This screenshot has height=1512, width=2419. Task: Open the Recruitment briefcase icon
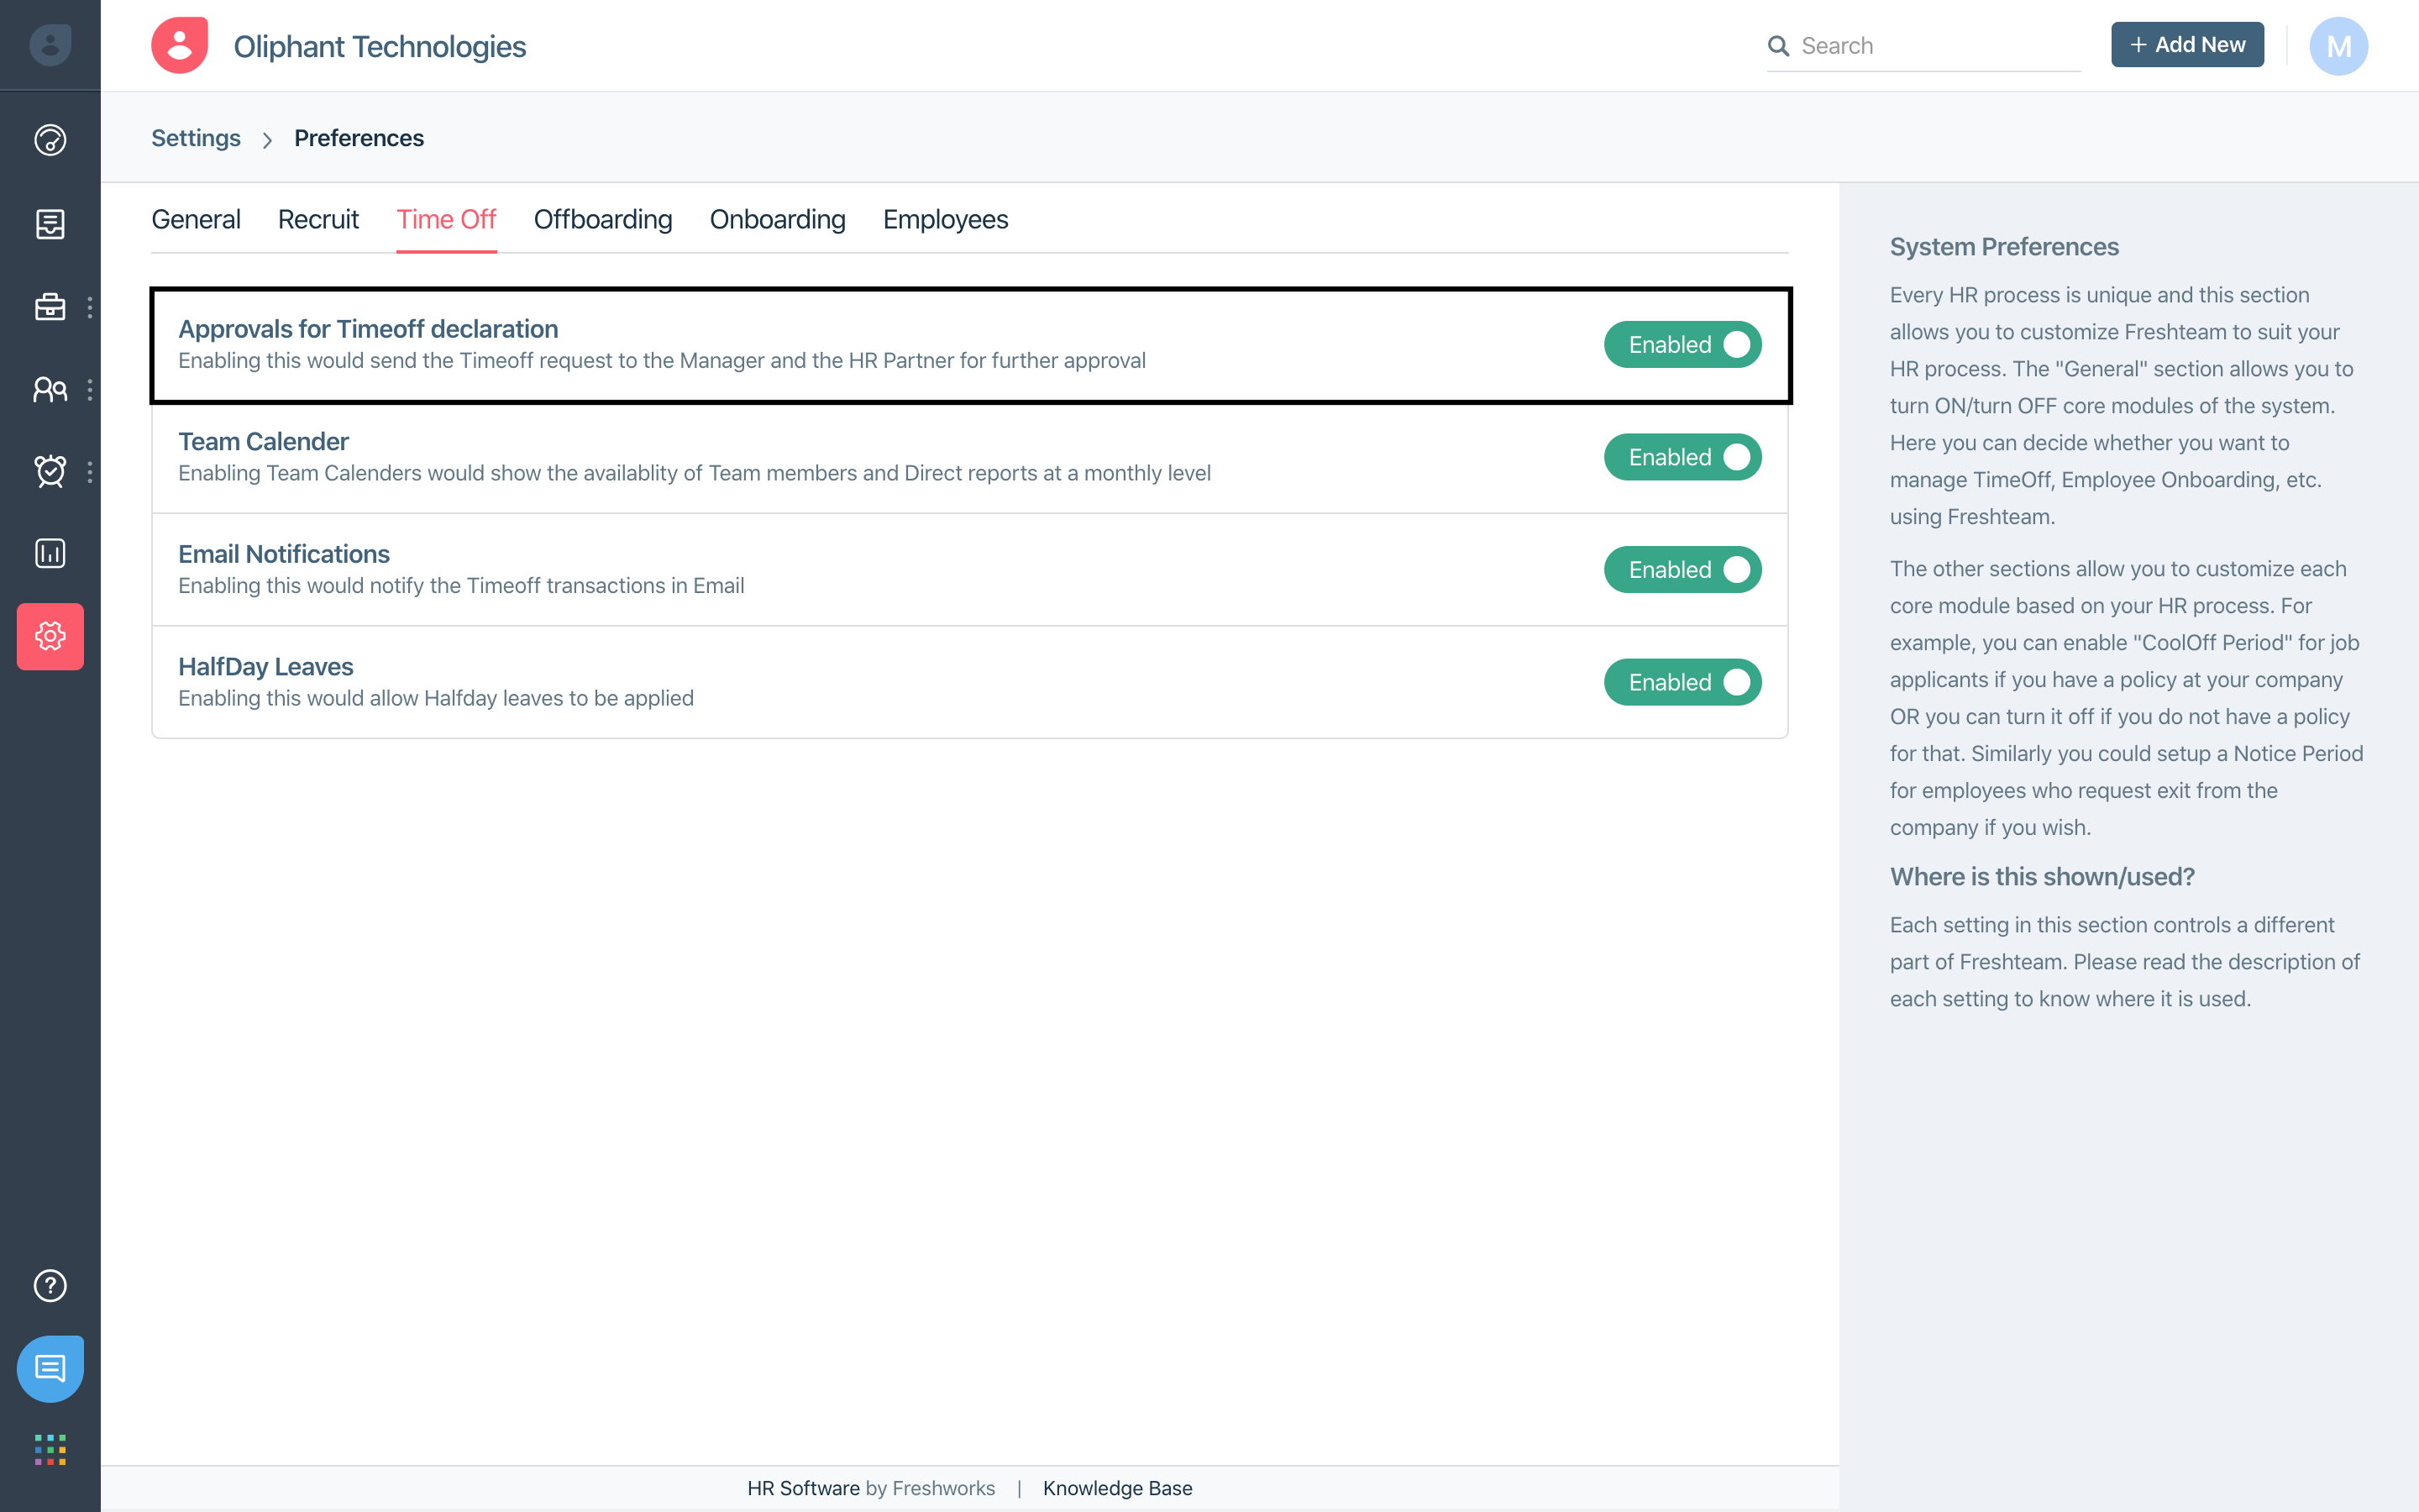coord(50,307)
